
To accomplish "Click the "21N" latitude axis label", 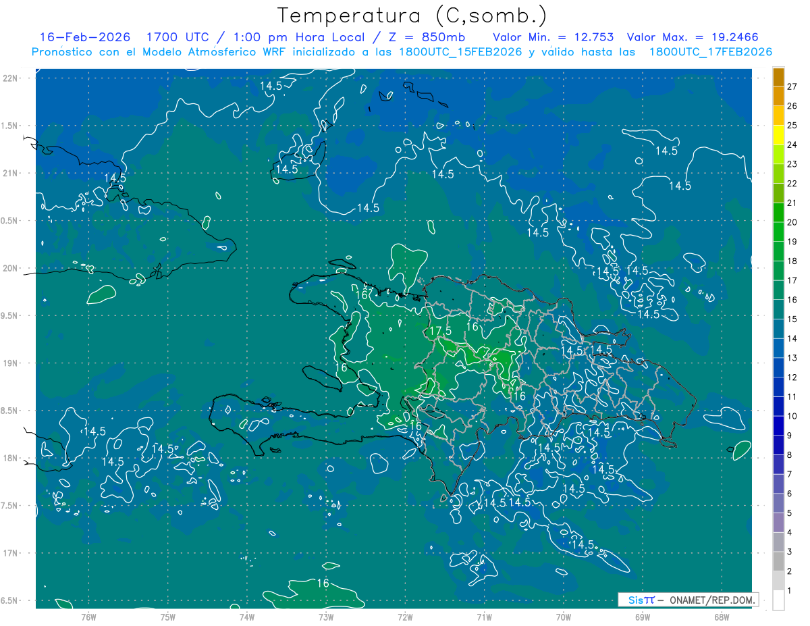I will (x=11, y=173).
